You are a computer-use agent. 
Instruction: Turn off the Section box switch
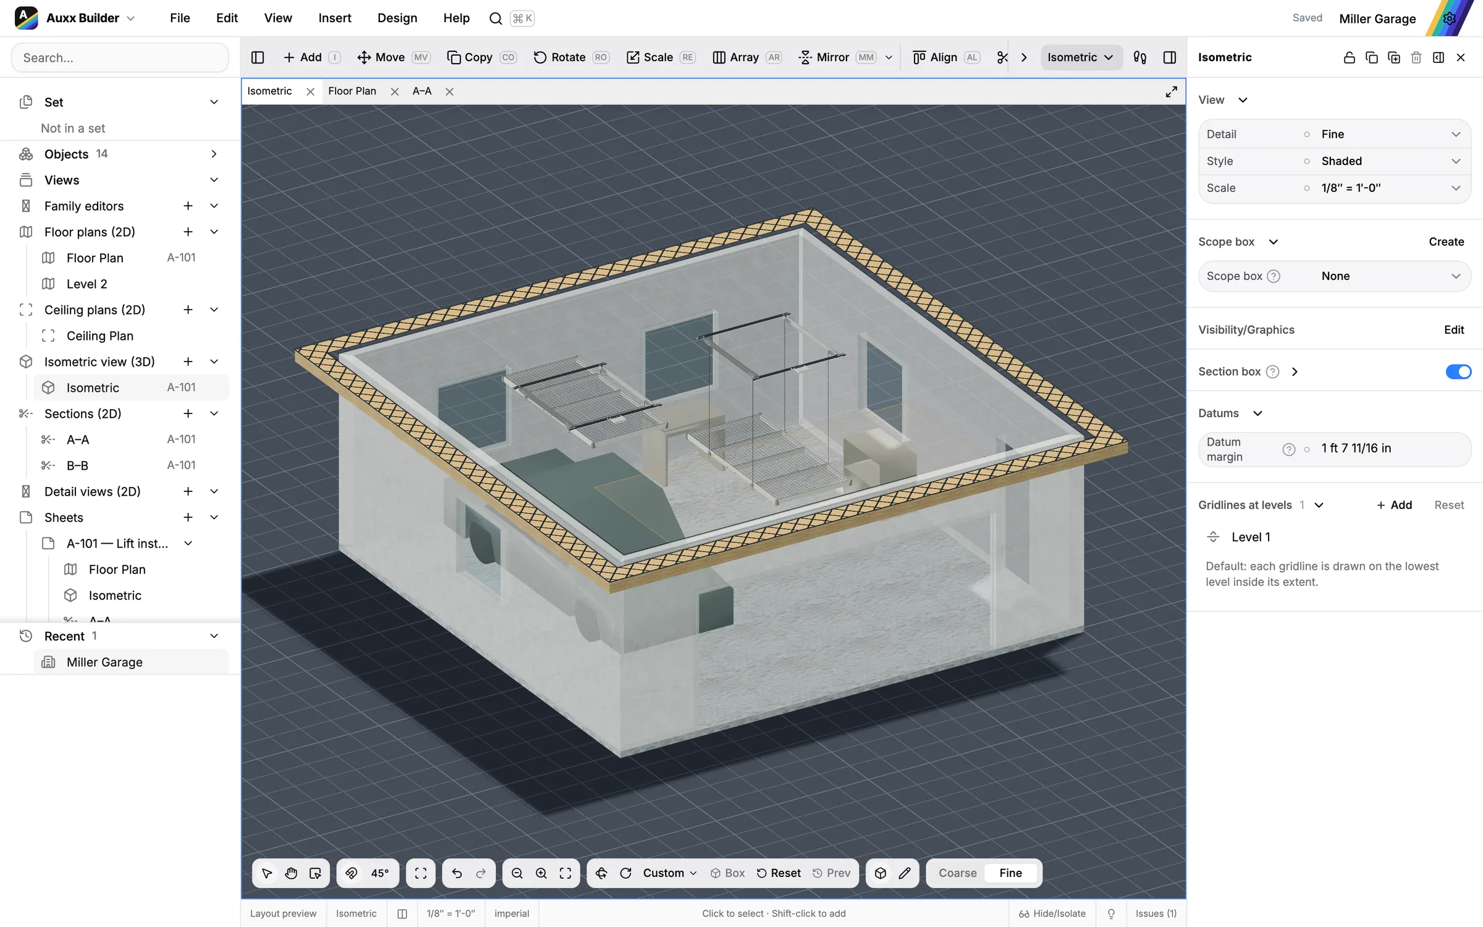click(x=1458, y=371)
